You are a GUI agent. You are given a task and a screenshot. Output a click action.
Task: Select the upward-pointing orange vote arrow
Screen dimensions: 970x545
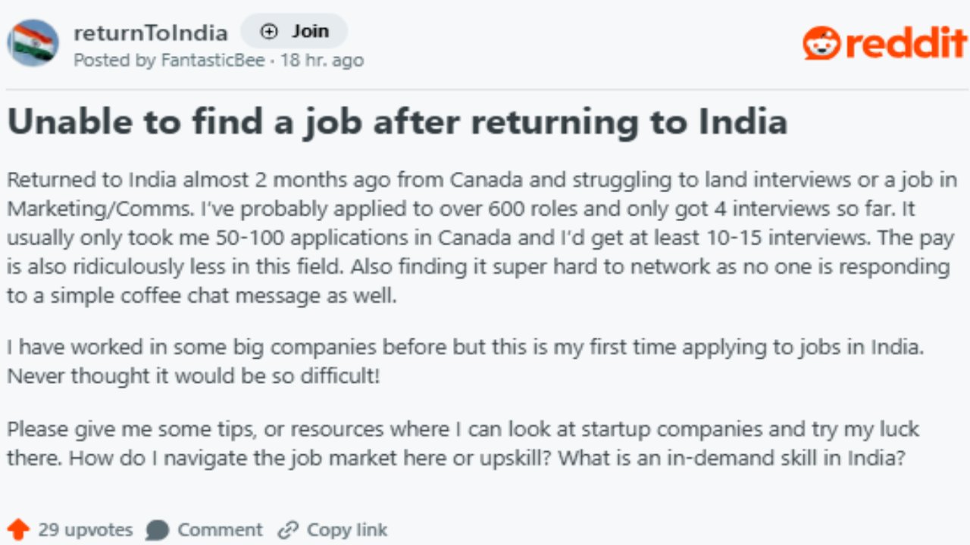19,528
